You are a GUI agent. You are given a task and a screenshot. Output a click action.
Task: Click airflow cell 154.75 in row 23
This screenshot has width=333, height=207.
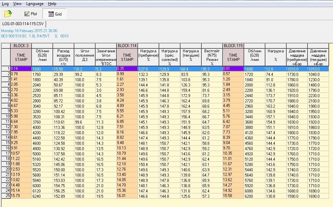(63, 185)
